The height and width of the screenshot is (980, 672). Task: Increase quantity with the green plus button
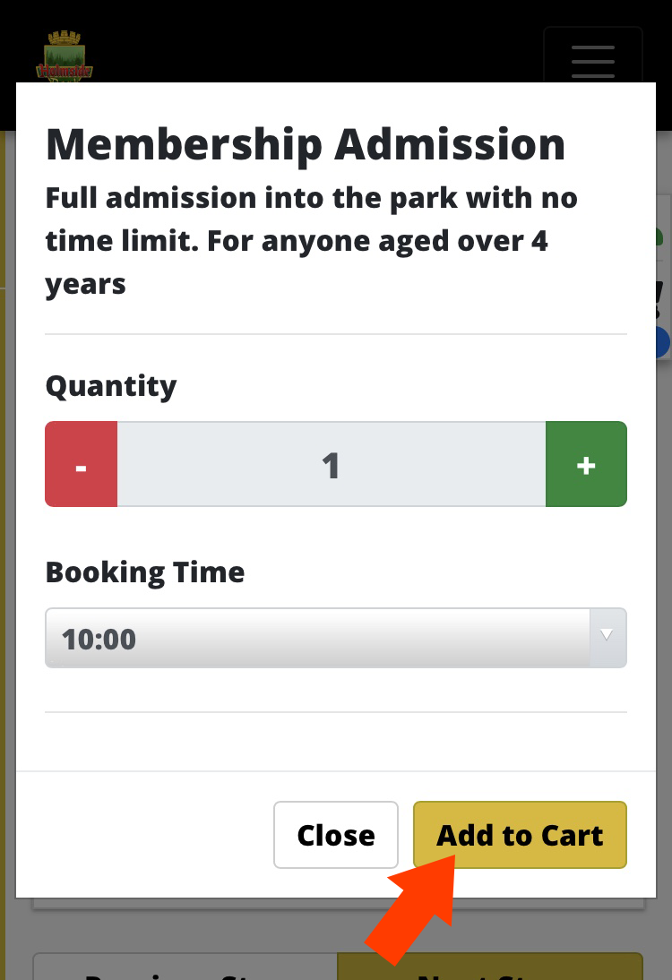tap(586, 464)
